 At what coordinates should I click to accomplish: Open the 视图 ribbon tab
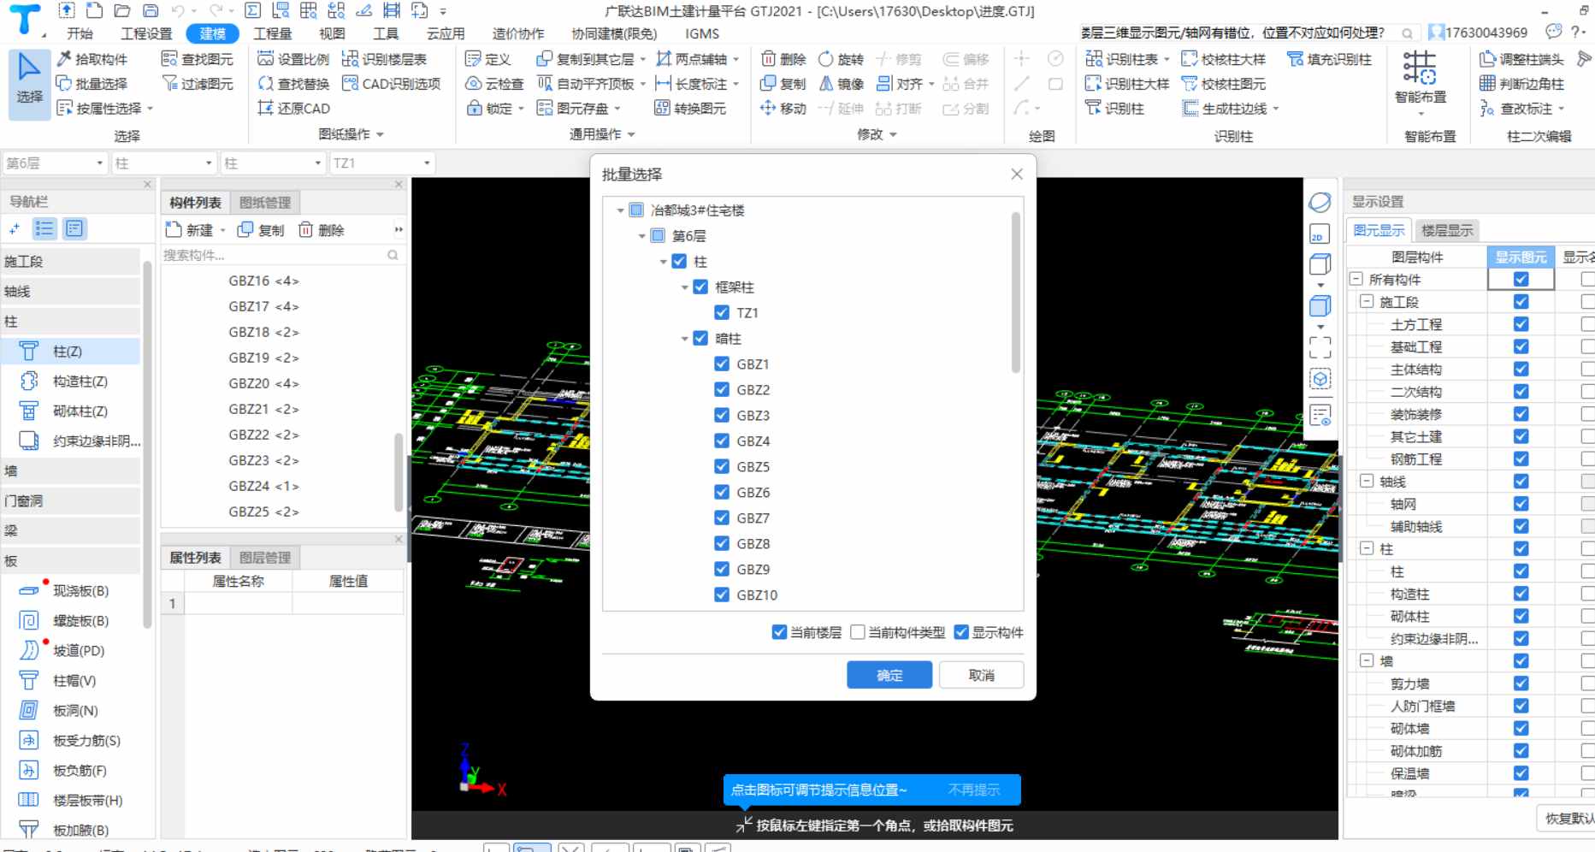tap(332, 33)
